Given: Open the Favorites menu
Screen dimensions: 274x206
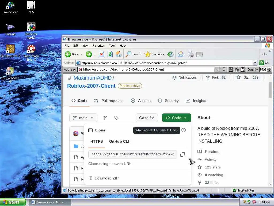Looking at the screenshot, I should (x=98, y=46).
